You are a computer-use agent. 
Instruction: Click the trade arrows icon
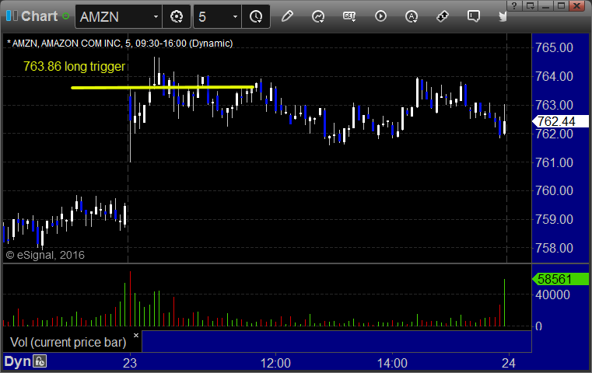(x=443, y=16)
